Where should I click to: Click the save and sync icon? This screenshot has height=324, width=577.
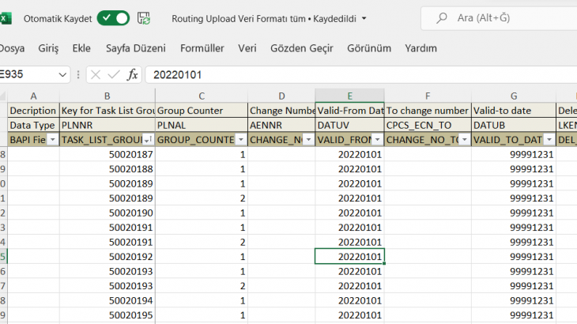(144, 18)
